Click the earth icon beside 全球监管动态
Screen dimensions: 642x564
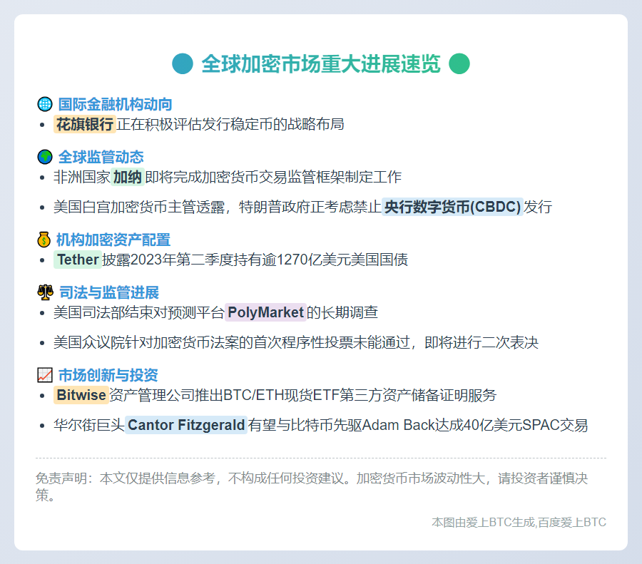point(45,156)
